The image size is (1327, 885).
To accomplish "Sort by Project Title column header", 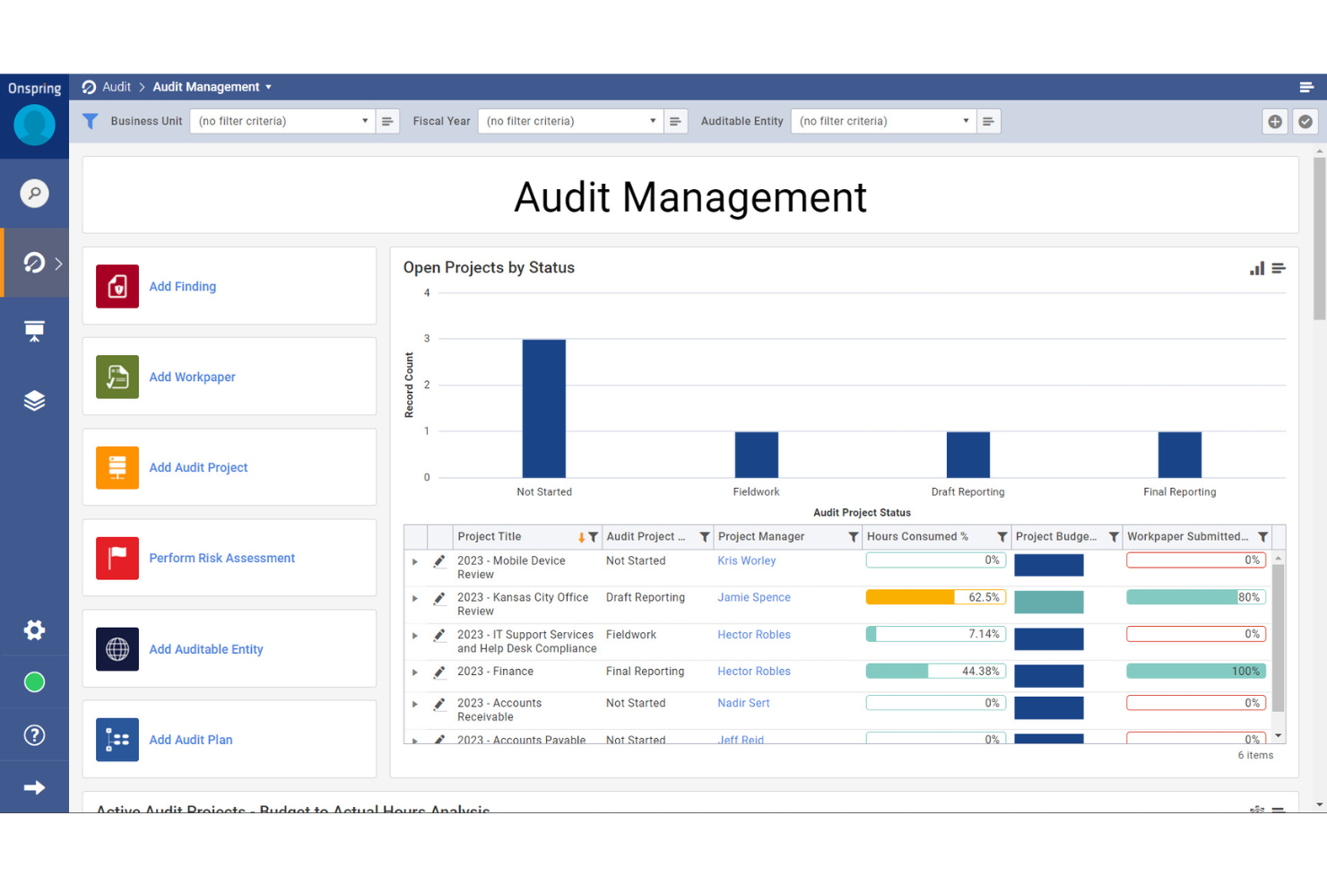I will pyautogui.click(x=490, y=537).
